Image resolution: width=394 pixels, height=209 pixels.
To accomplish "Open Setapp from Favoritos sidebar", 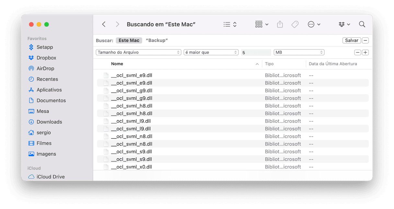I will (44, 47).
